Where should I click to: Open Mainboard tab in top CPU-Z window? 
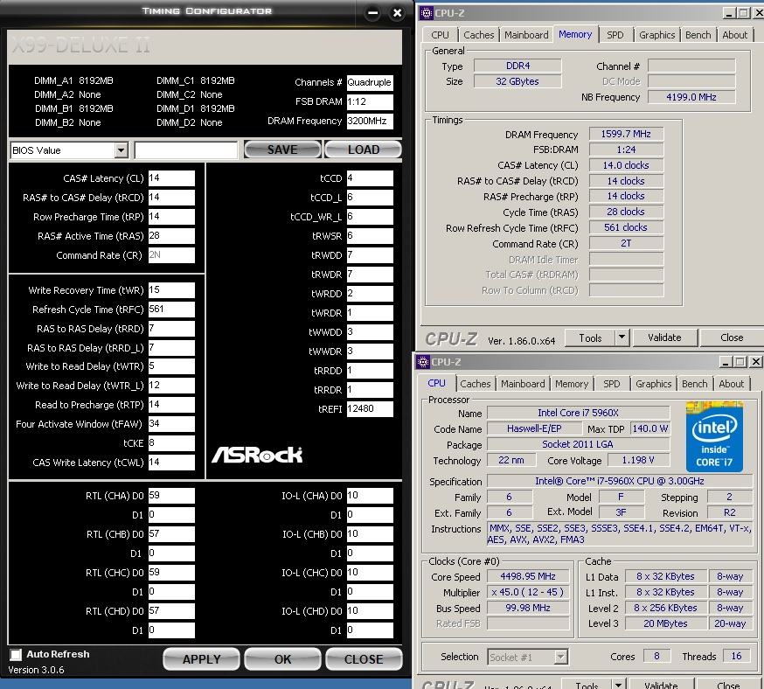coord(526,35)
